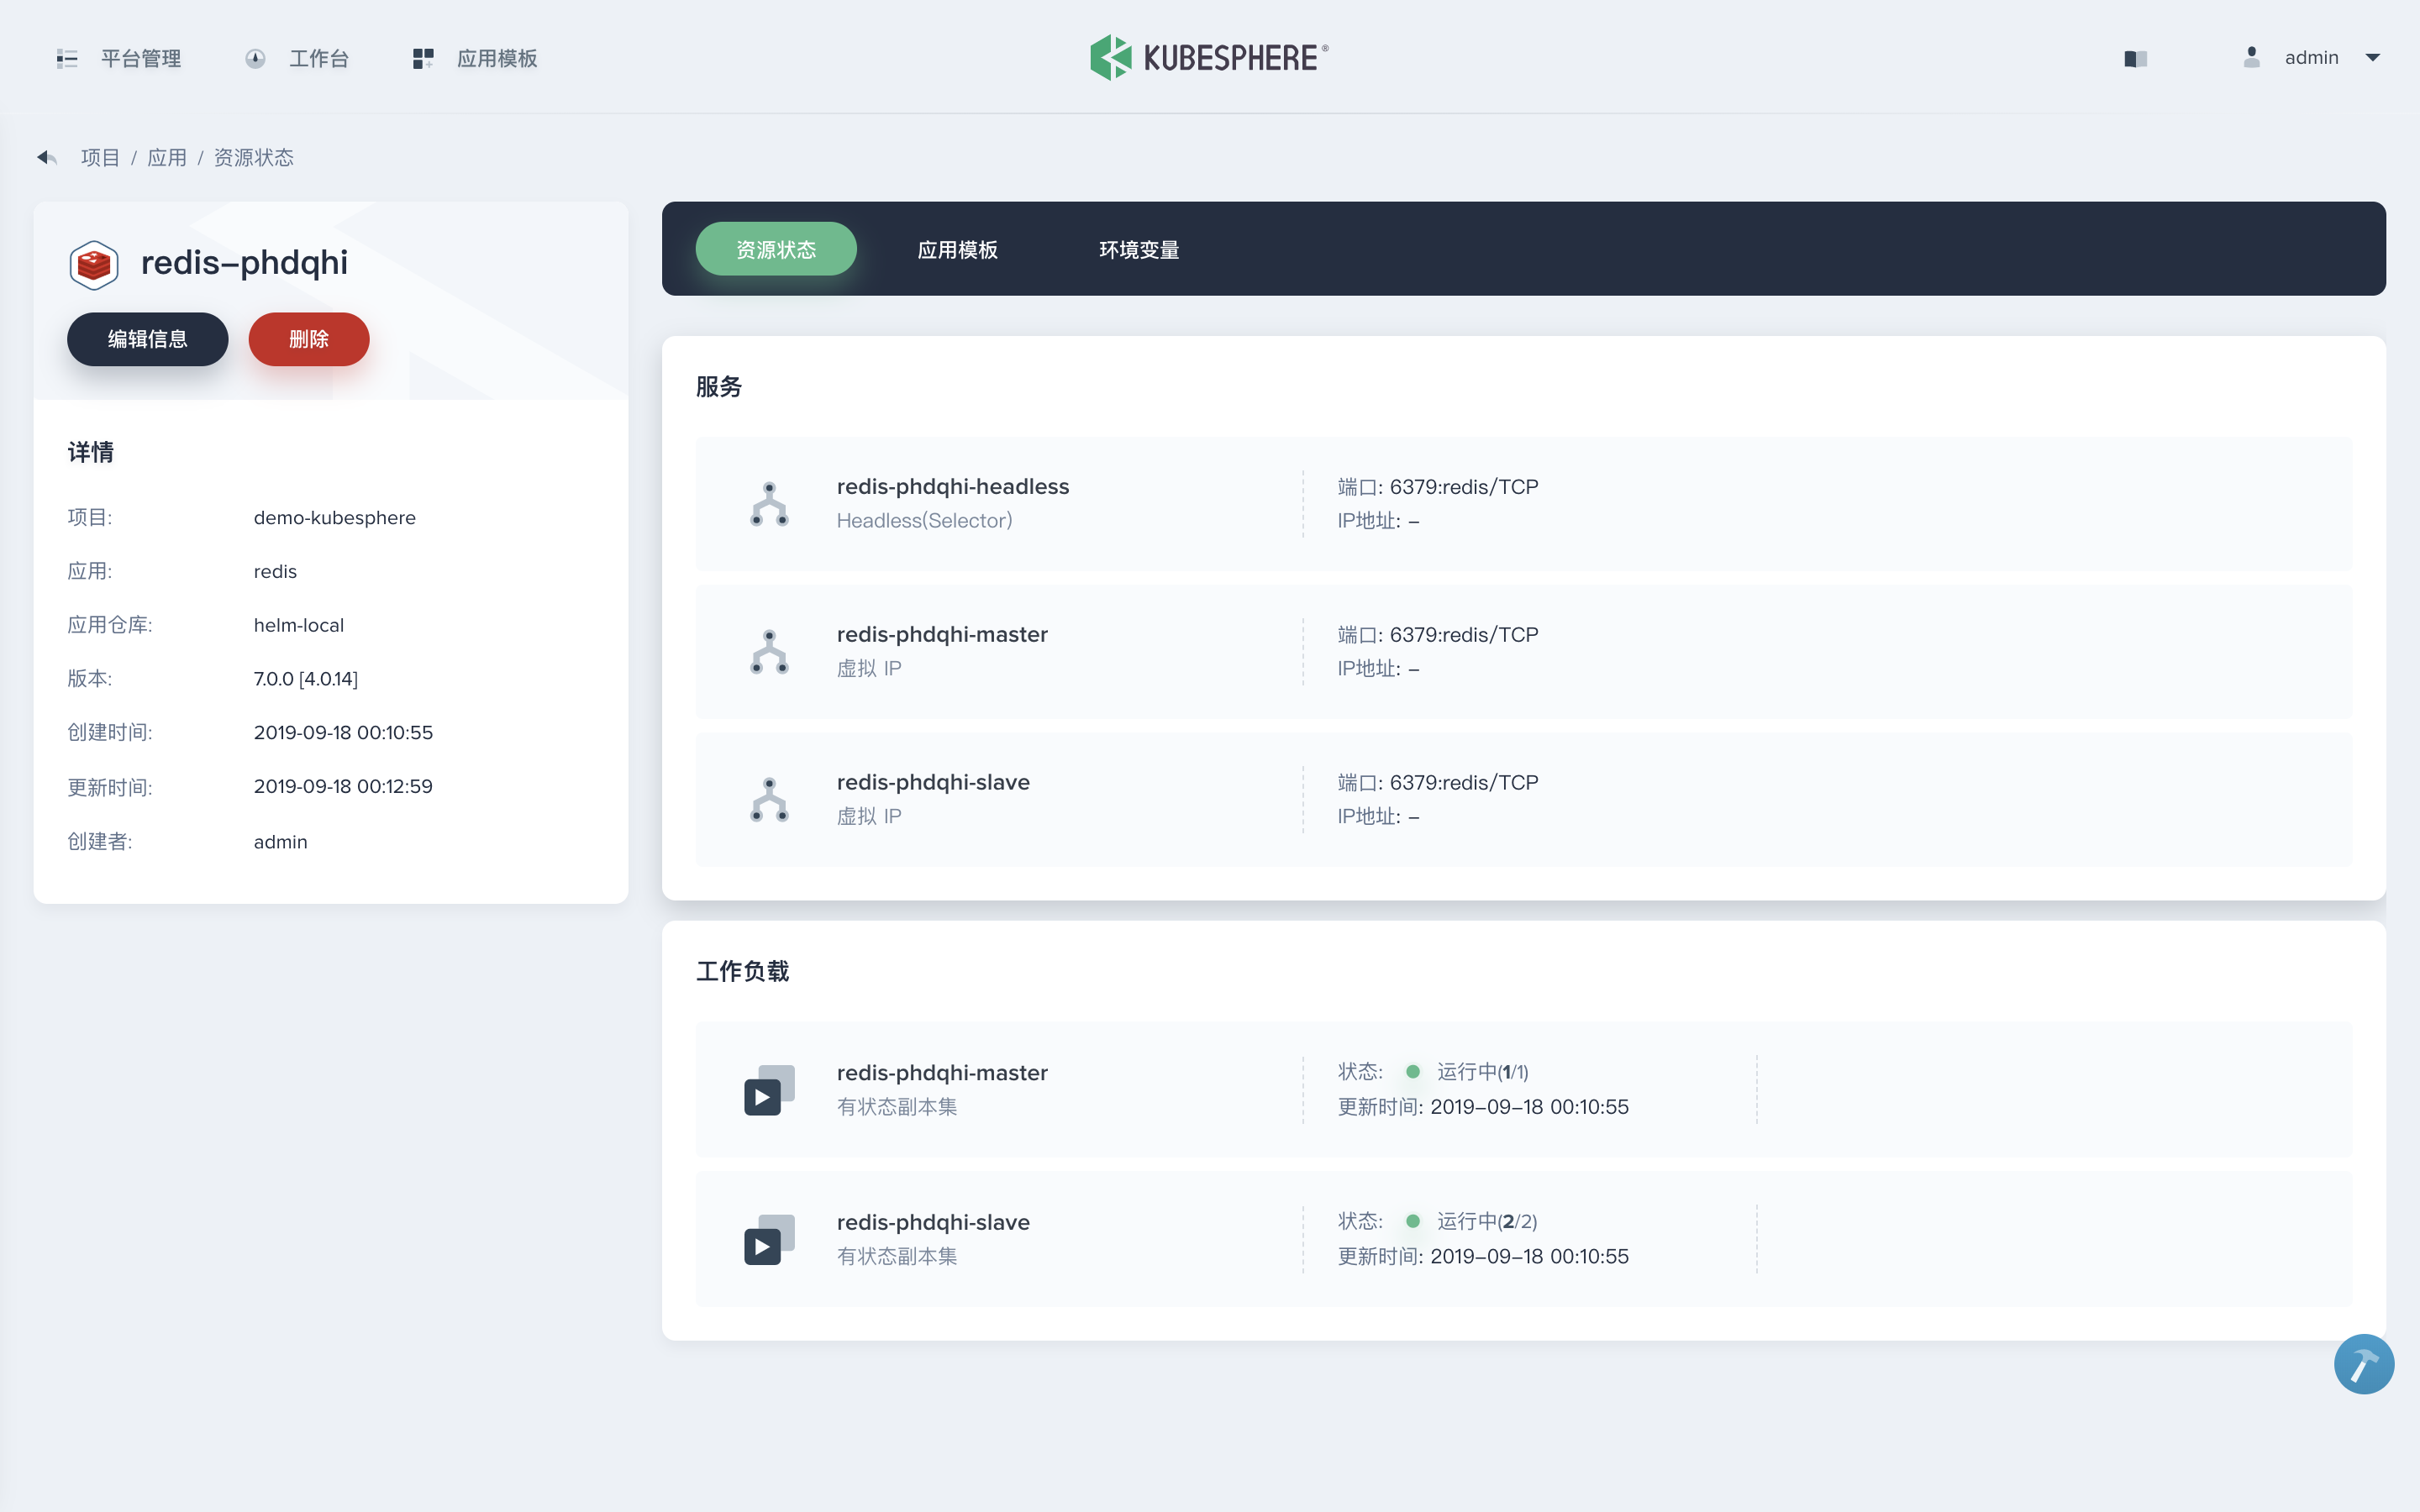Navigate to 项目 in the breadcrumb
2420x1512 pixels.
(100, 157)
